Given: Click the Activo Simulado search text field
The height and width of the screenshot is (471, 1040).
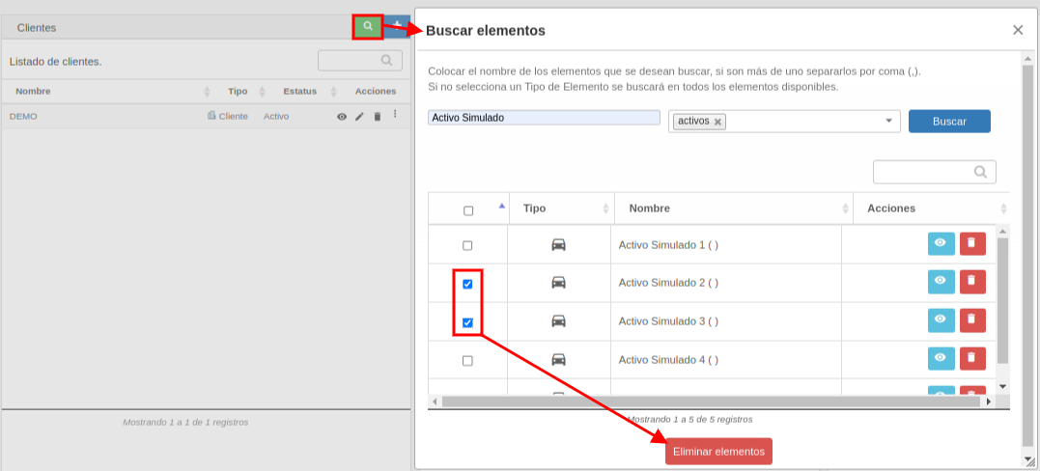Looking at the screenshot, I should (x=544, y=118).
